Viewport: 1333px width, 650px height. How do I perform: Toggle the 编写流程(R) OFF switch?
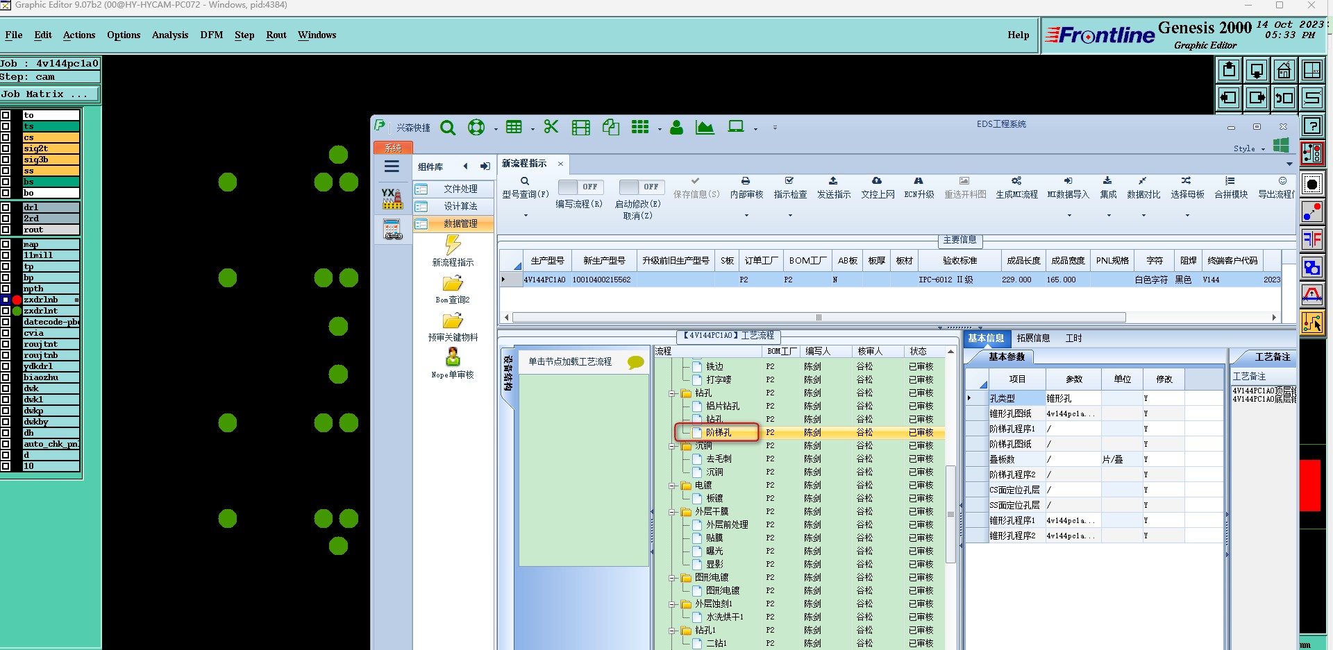tap(580, 187)
